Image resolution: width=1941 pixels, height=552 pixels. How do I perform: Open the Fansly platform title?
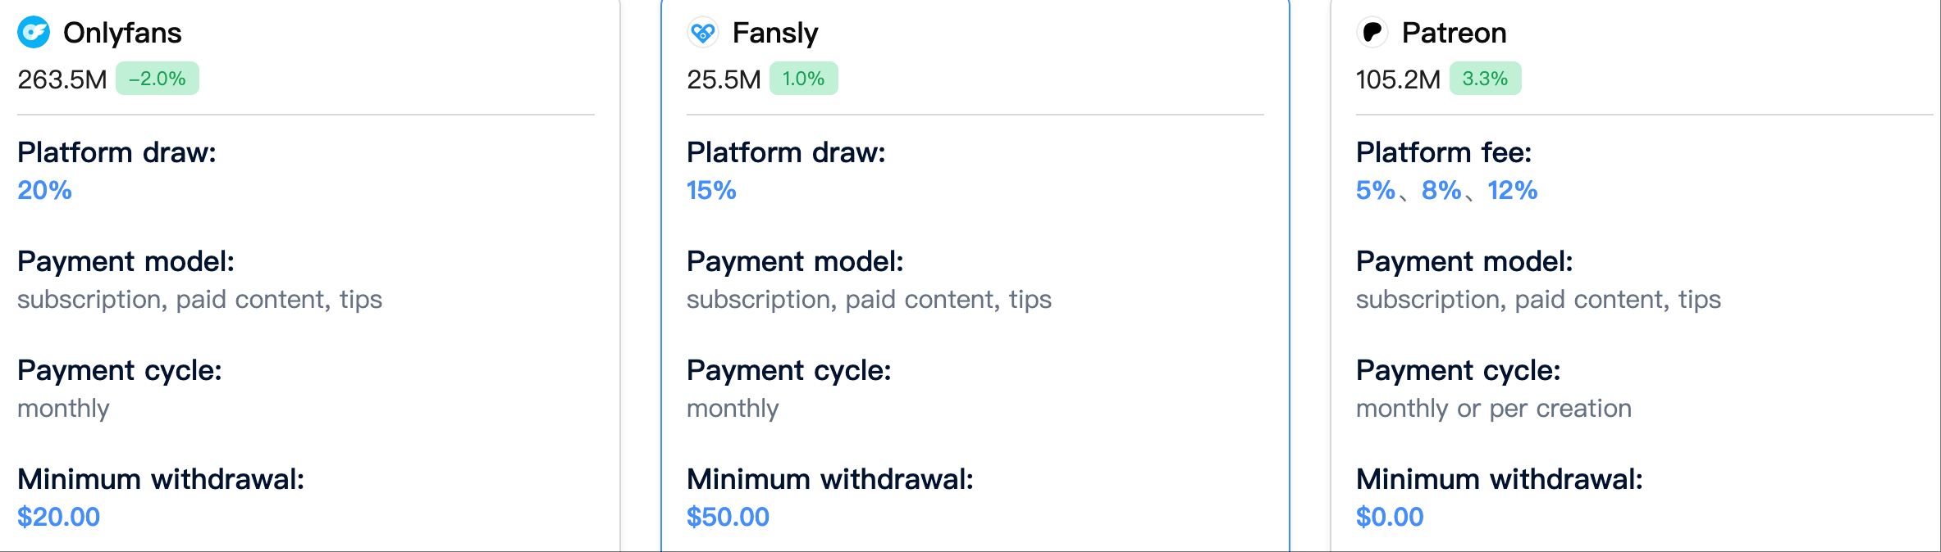(775, 33)
